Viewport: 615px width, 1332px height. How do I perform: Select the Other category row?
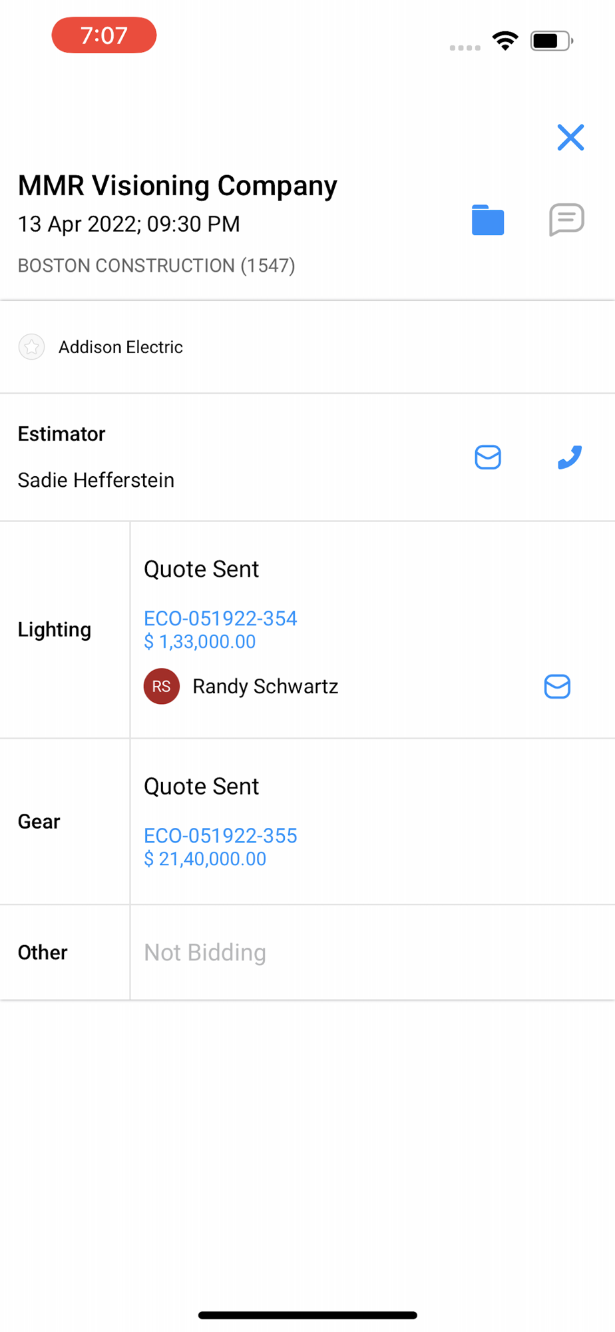coord(43,952)
